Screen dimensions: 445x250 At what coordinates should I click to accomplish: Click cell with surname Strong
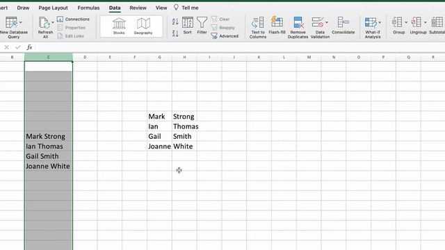184,117
